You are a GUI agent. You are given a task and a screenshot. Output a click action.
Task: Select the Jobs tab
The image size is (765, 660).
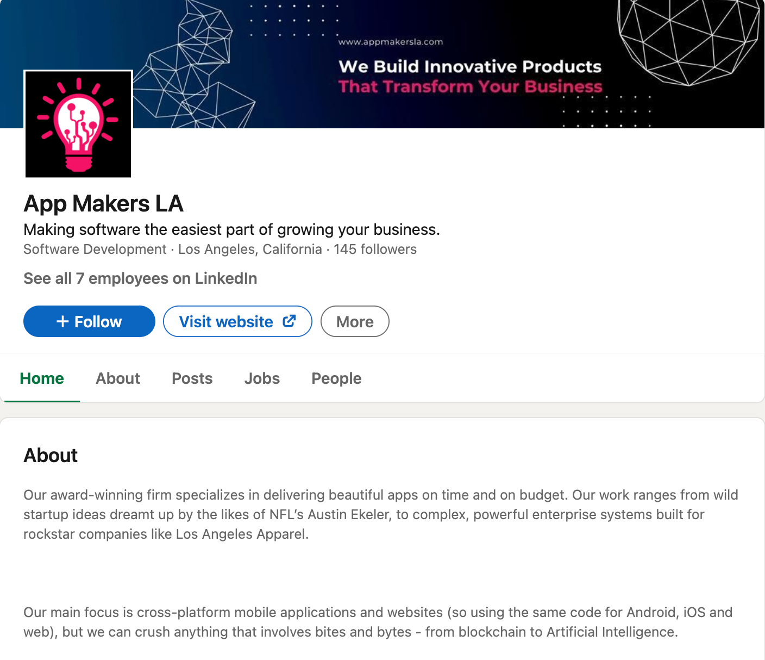click(262, 378)
